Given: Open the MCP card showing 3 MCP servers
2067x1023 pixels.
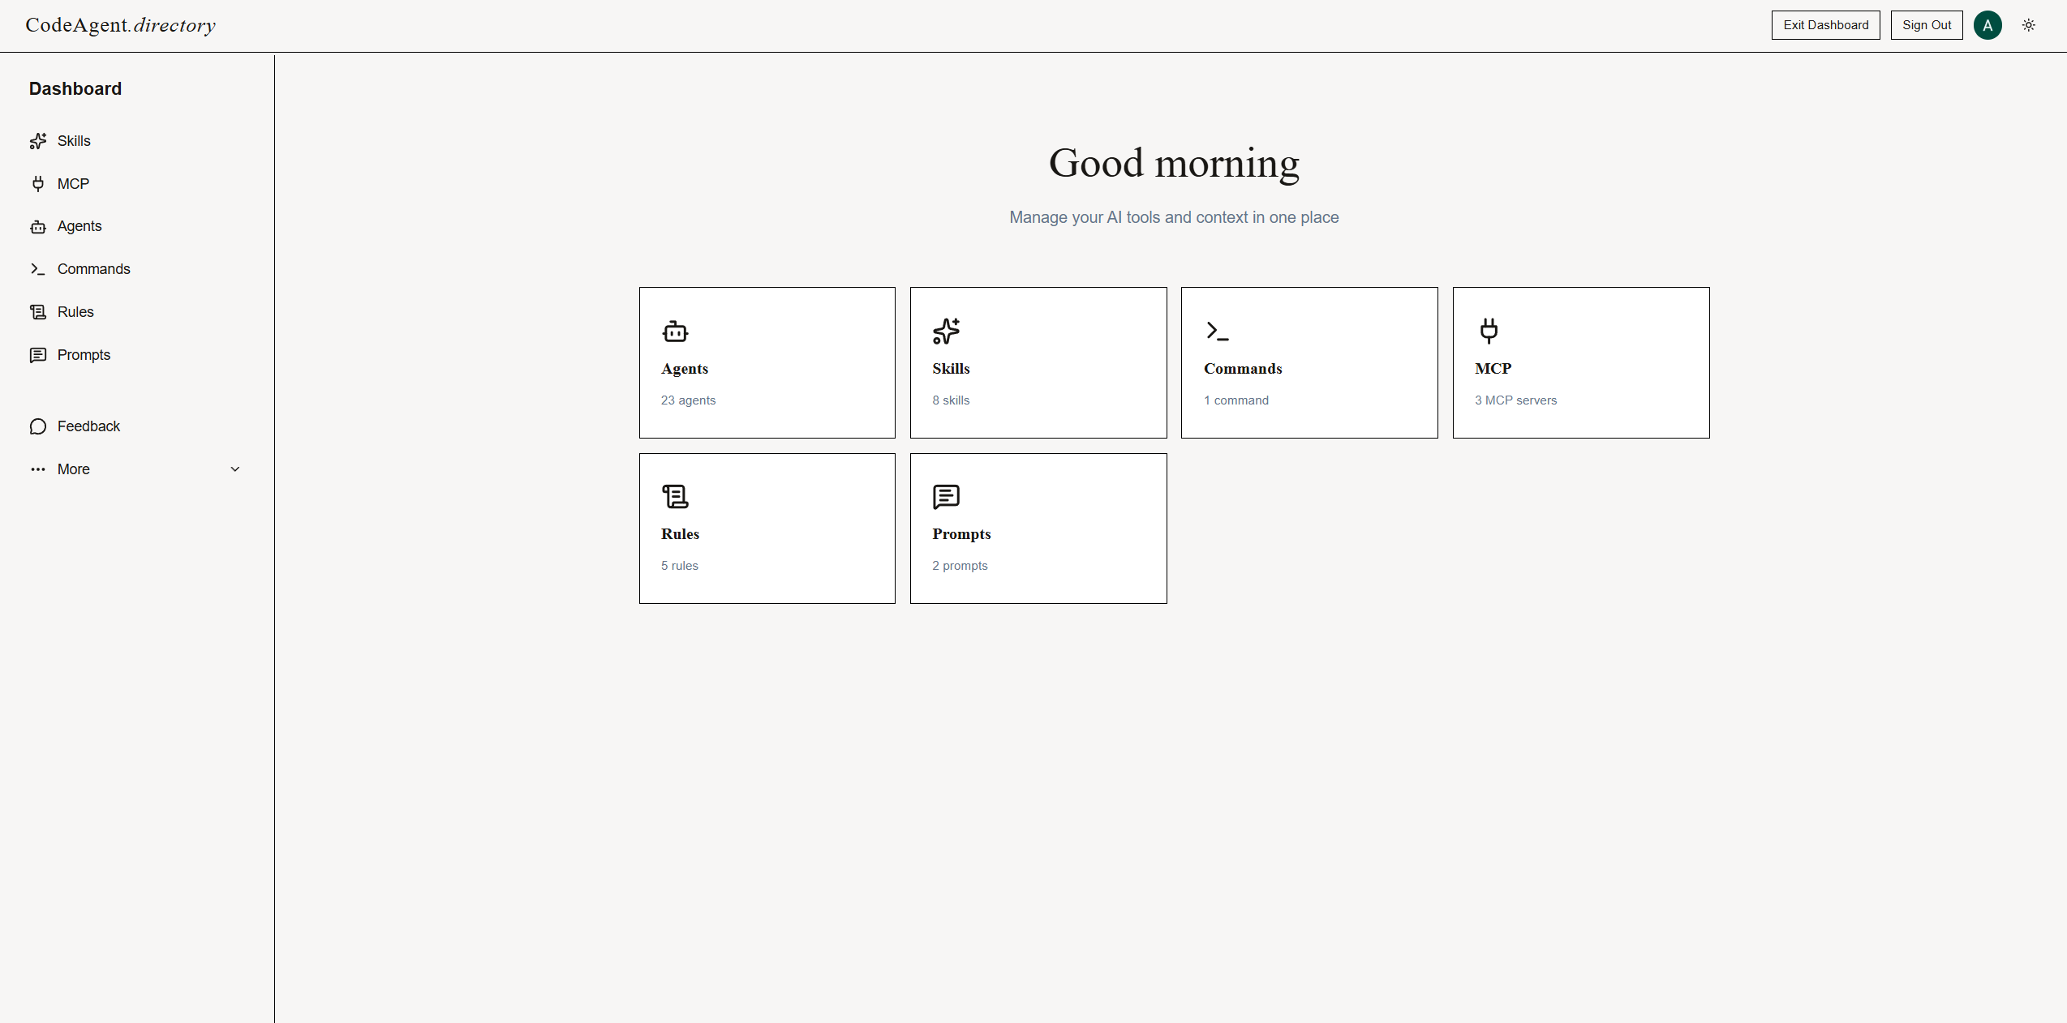Looking at the screenshot, I should pos(1580,362).
